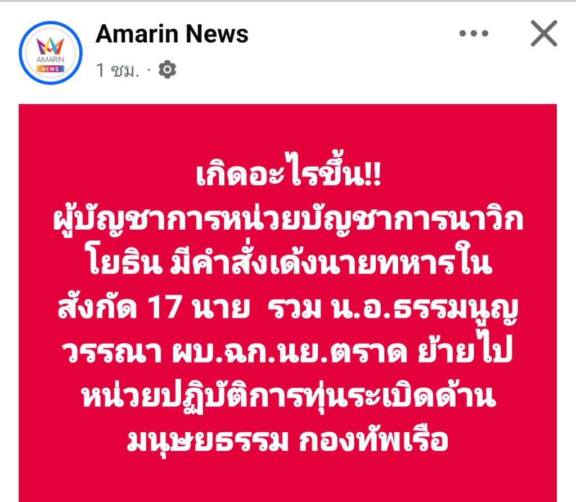Click the gear audience icon beside timestamp
The height and width of the screenshot is (502, 576).
click(x=167, y=69)
